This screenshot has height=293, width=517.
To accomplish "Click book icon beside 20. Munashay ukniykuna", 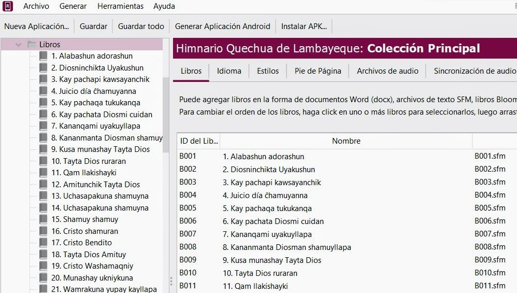I will point(43,278).
